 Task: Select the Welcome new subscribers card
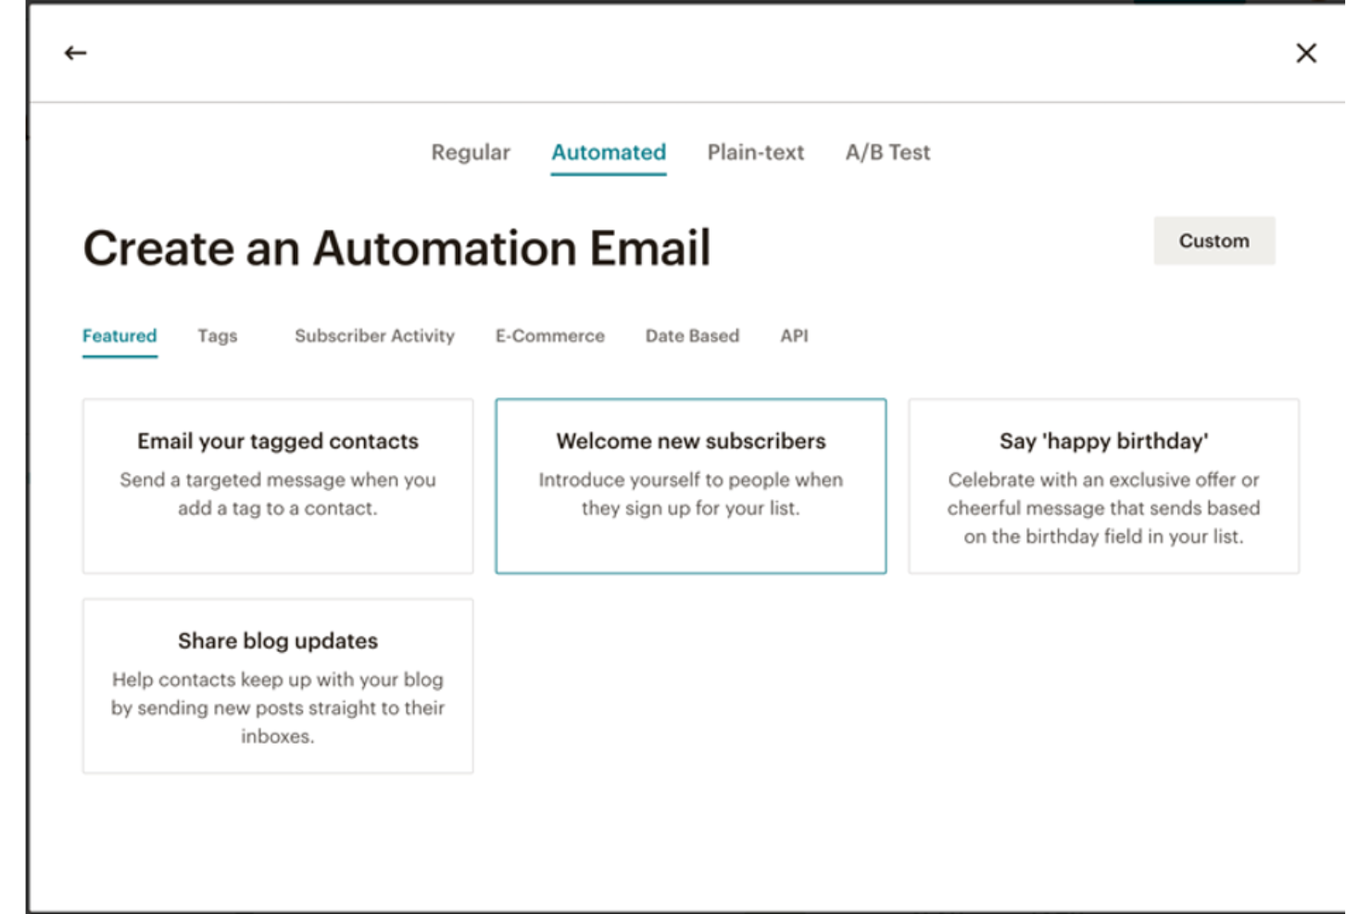pyautogui.click(x=690, y=485)
